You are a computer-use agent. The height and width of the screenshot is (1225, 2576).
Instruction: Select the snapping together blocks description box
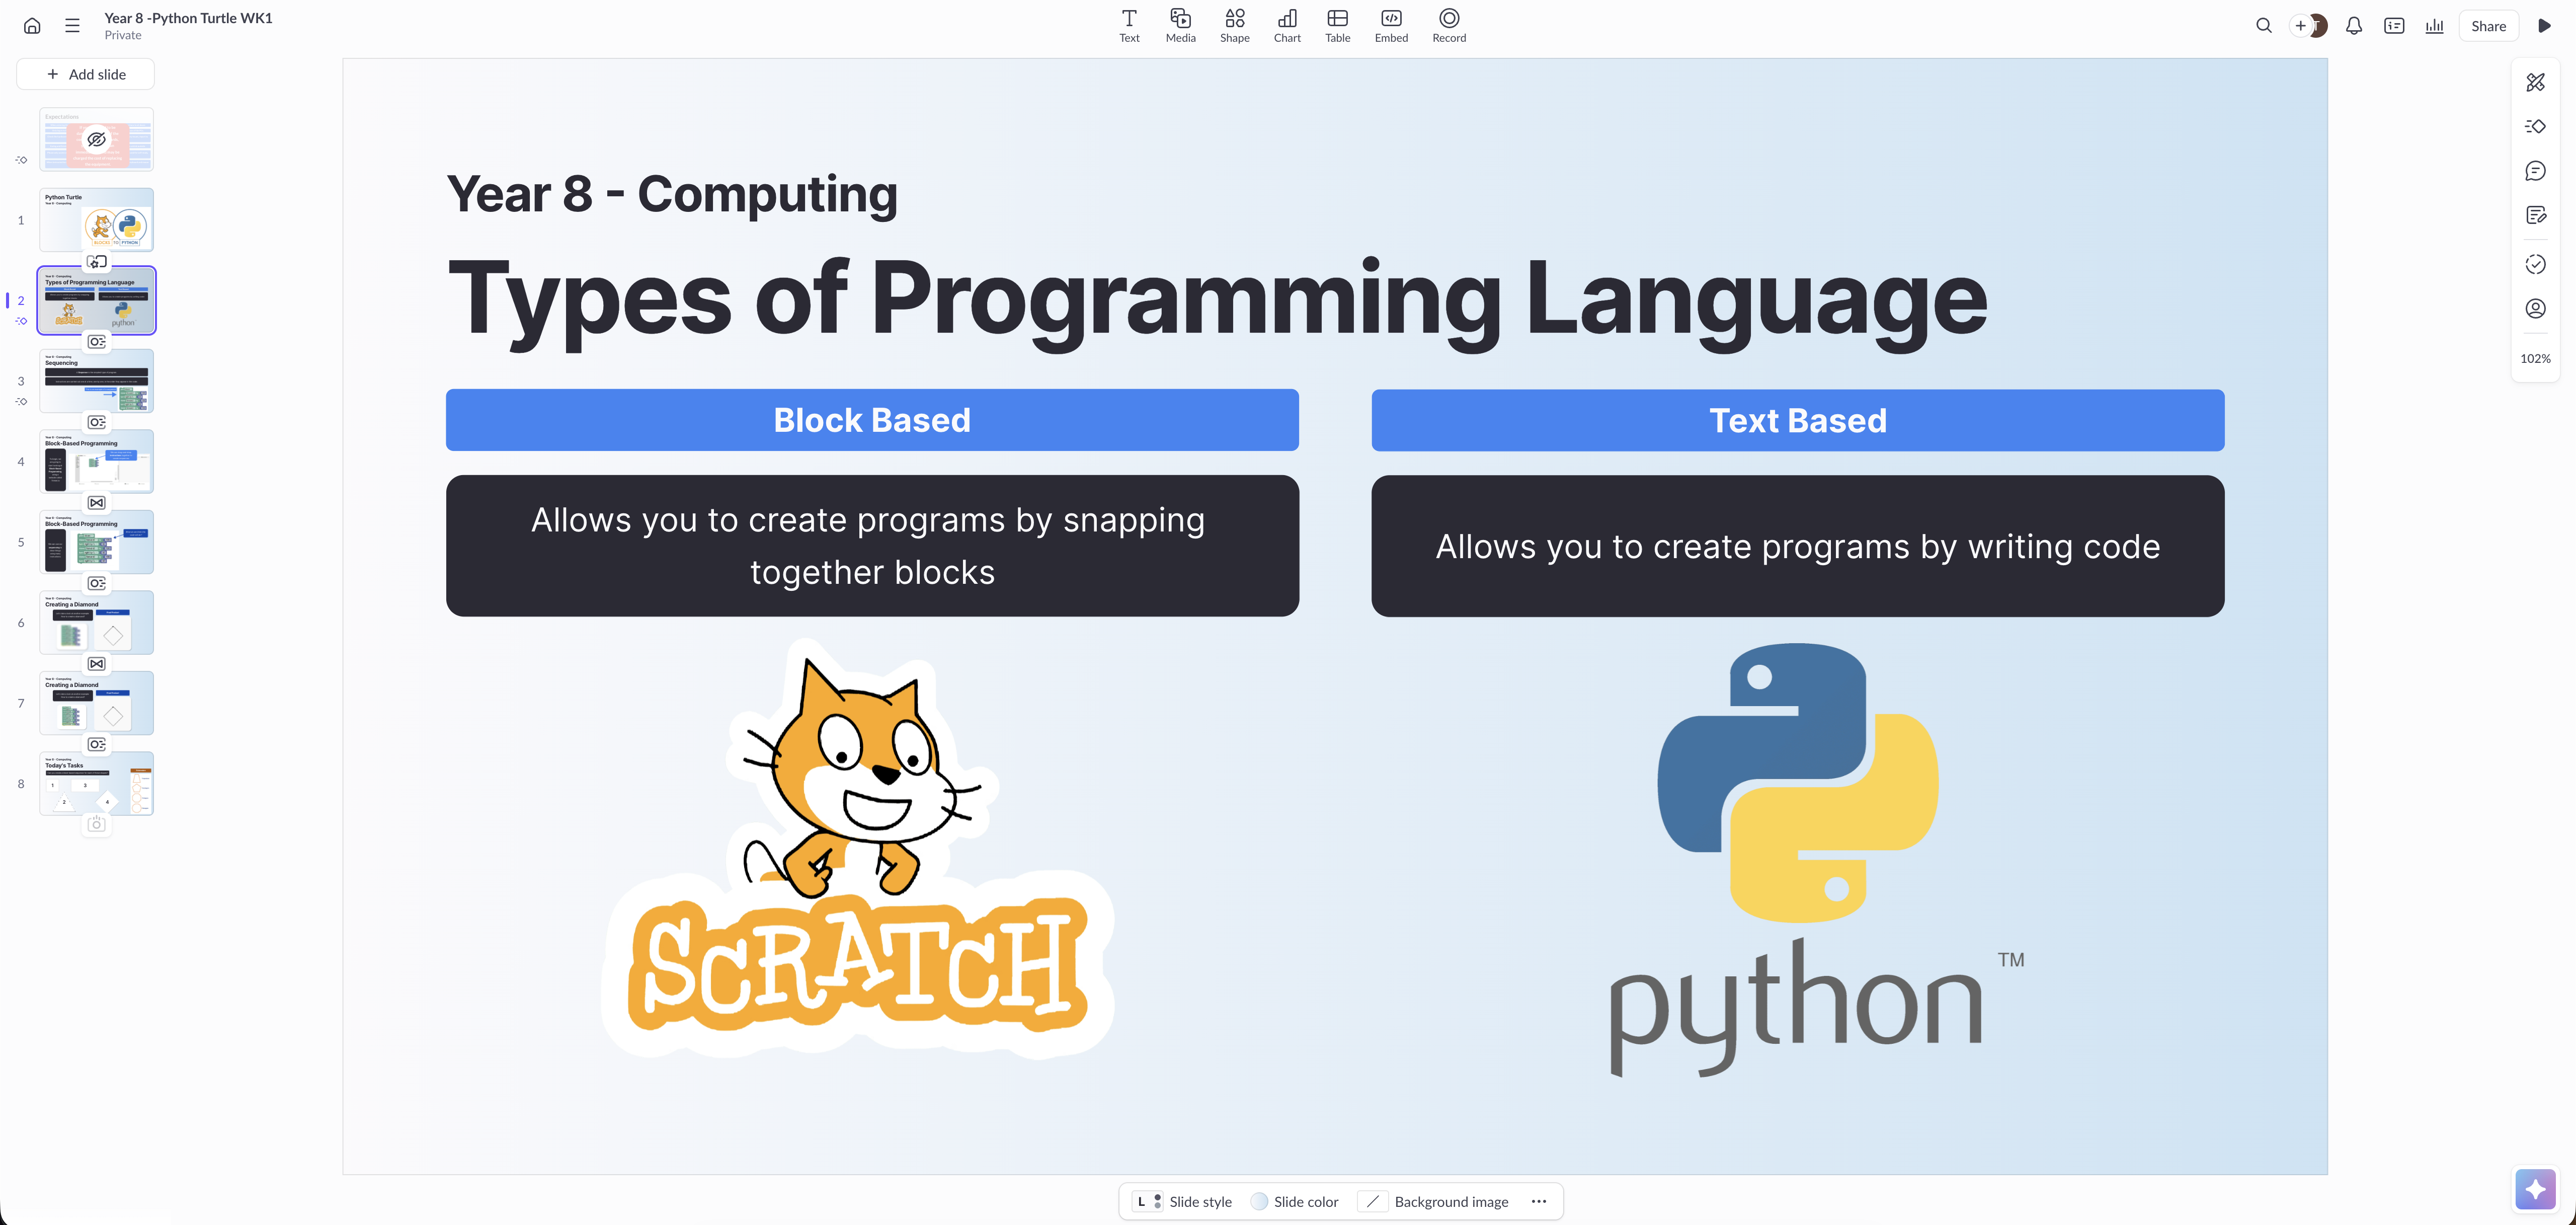(x=872, y=546)
